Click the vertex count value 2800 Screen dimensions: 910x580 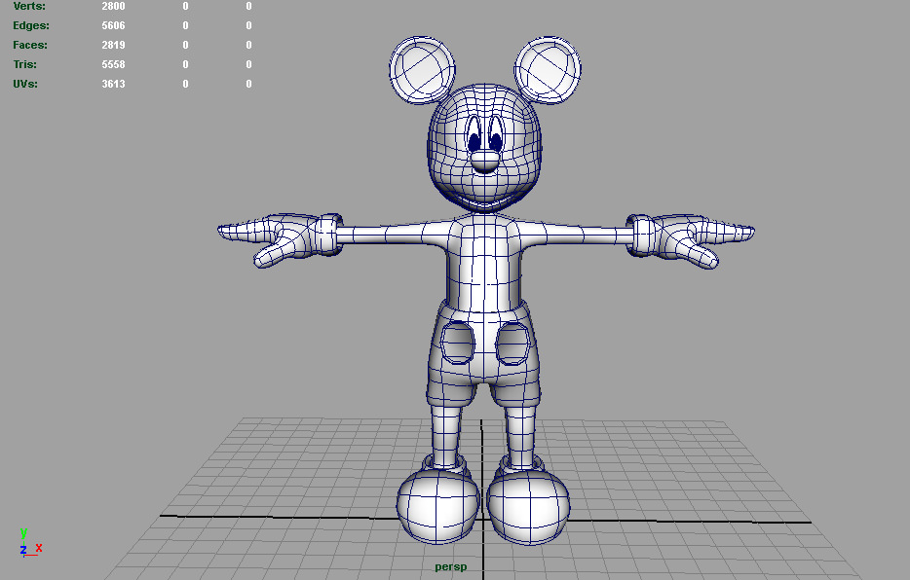click(x=113, y=6)
